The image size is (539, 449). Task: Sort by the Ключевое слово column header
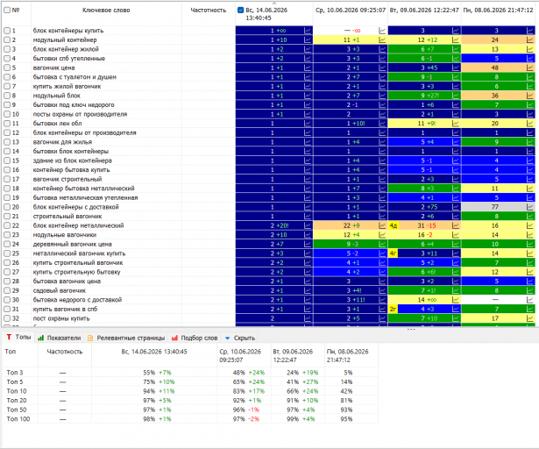click(106, 11)
